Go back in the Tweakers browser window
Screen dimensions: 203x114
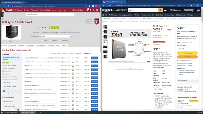2,6
